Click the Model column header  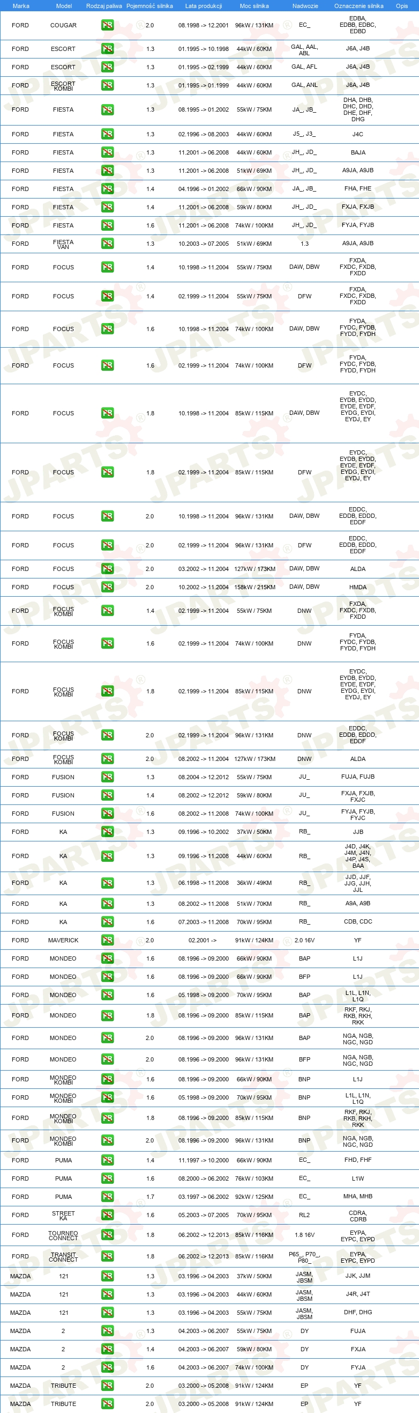64,6
